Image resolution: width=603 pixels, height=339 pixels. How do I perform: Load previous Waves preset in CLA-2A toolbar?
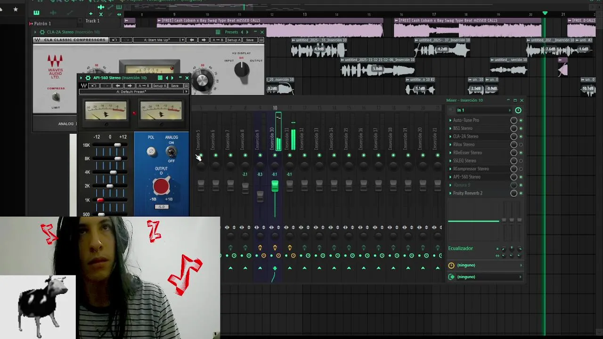tap(192, 40)
